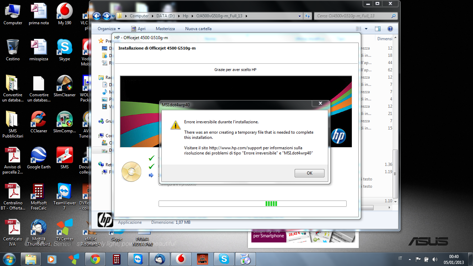
Task: Click the Windows Explorer taskbar button
Action: (31, 259)
